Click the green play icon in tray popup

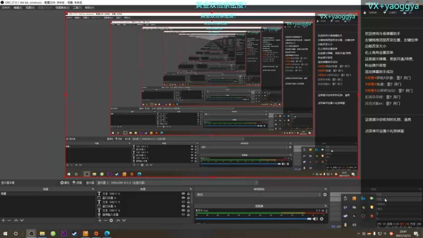click(372, 199)
